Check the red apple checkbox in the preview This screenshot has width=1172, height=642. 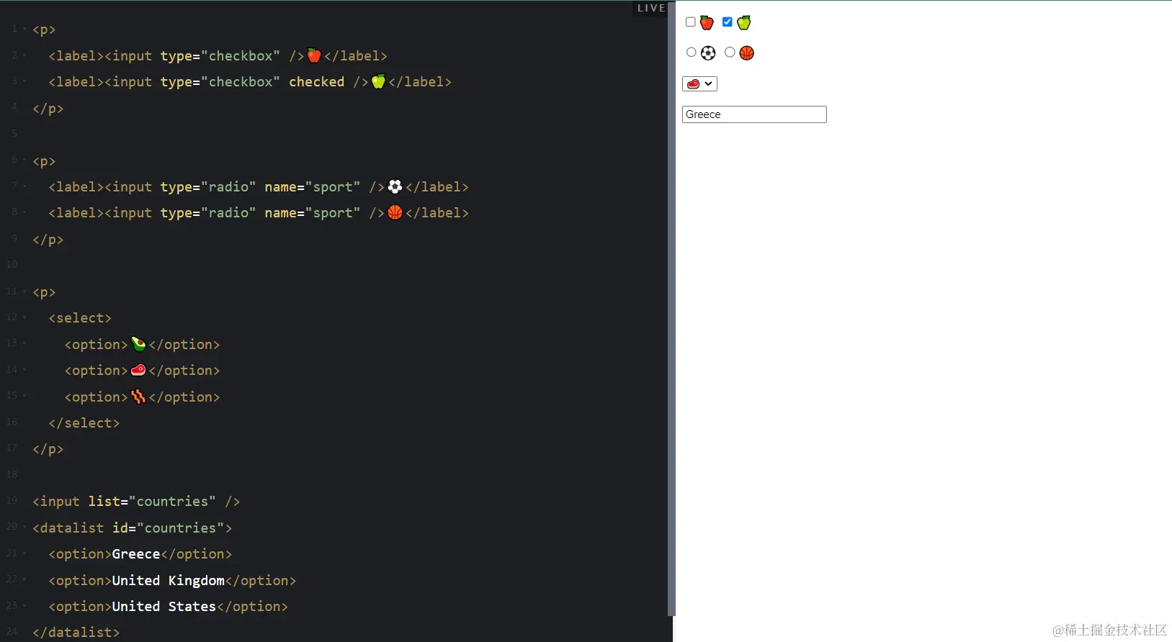point(691,22)
